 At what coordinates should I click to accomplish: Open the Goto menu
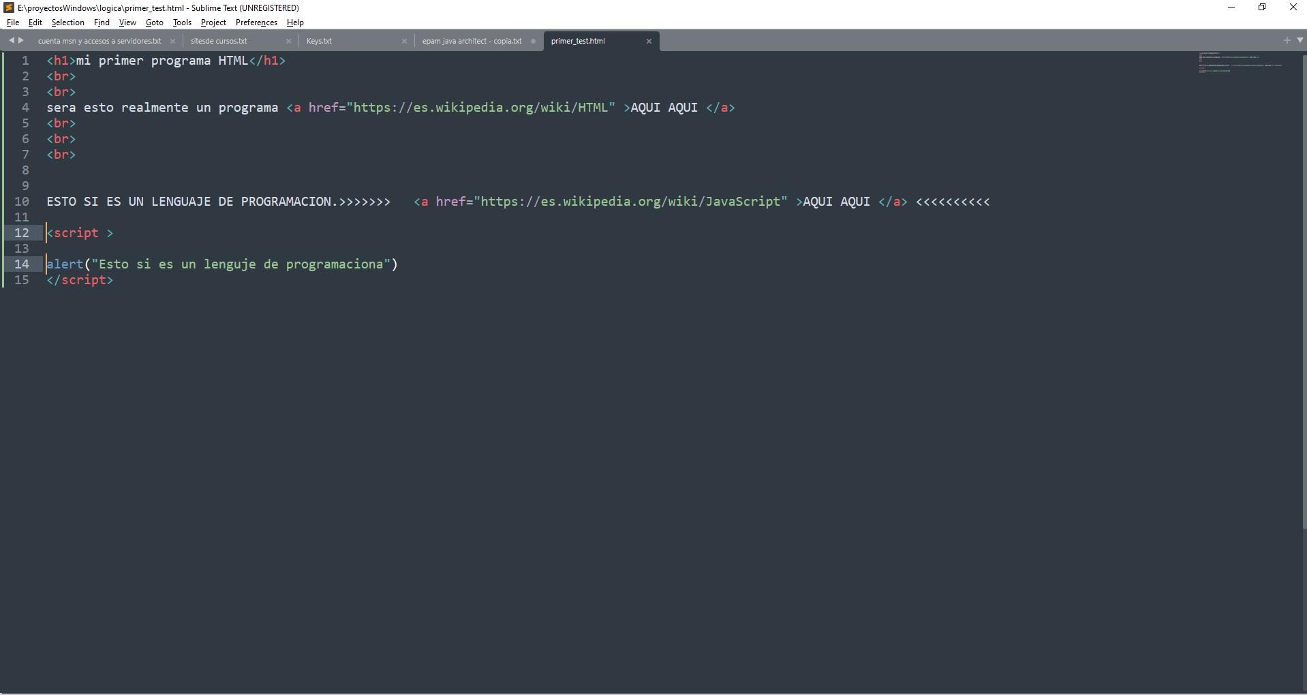(155, 22)
